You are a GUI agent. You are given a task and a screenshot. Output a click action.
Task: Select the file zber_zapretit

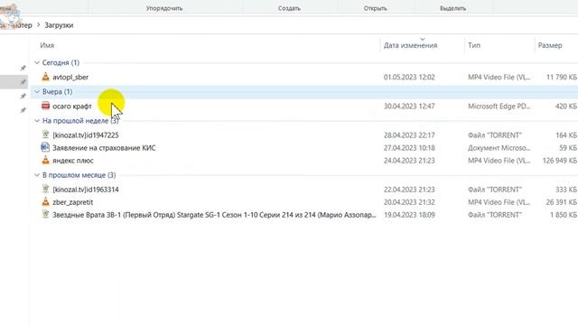(72, 202)
